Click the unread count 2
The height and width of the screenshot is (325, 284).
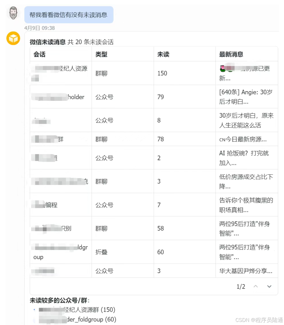coord(159,158)
